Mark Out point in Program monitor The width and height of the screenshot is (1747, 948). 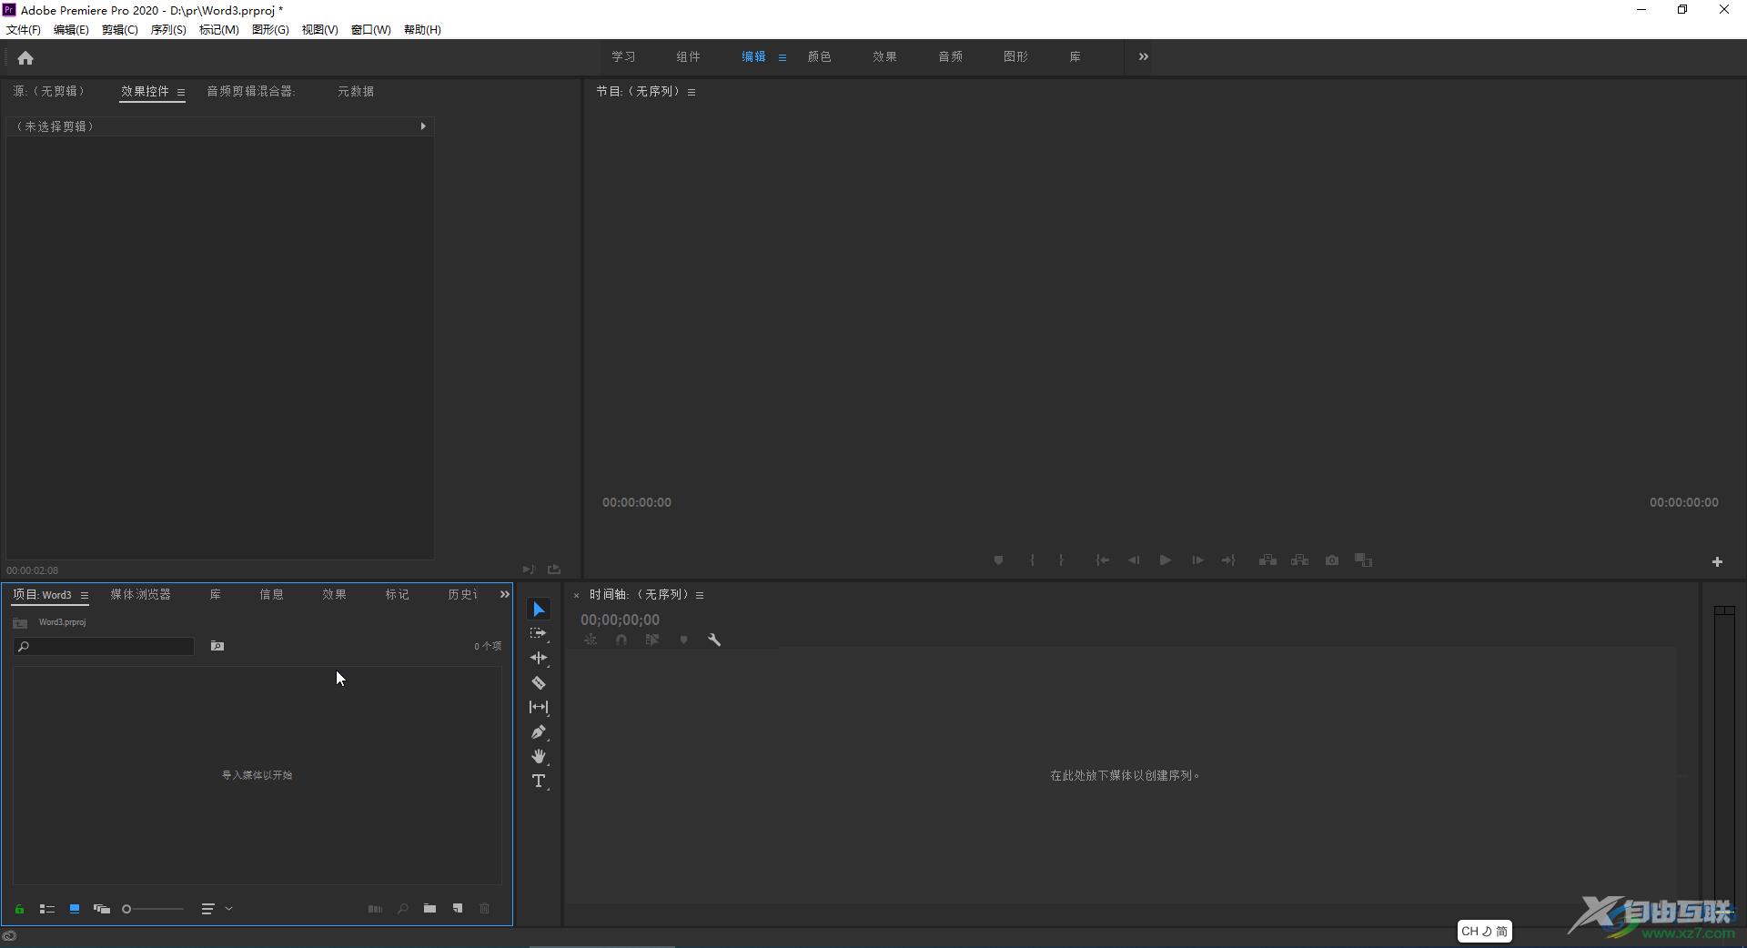pyautogui.click(x=1061, y=560)
